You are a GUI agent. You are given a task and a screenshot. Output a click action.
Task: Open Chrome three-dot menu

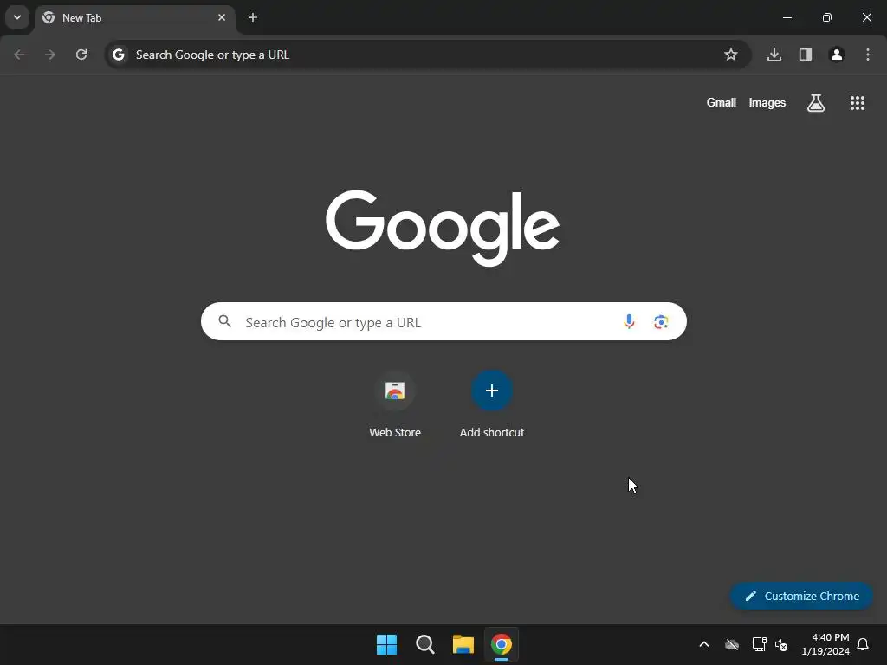pos(868,55)
